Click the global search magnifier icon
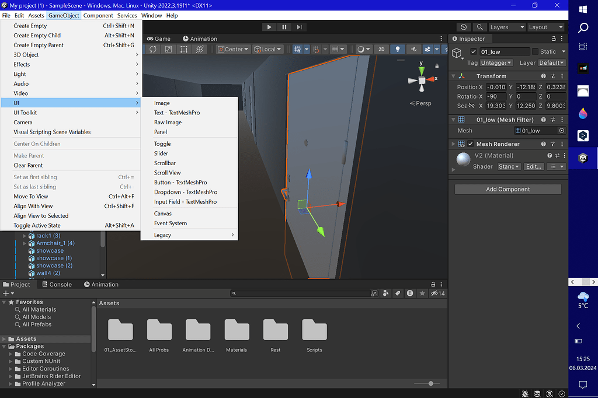This screenshot has width=598, height=398. tap(479, 27)
